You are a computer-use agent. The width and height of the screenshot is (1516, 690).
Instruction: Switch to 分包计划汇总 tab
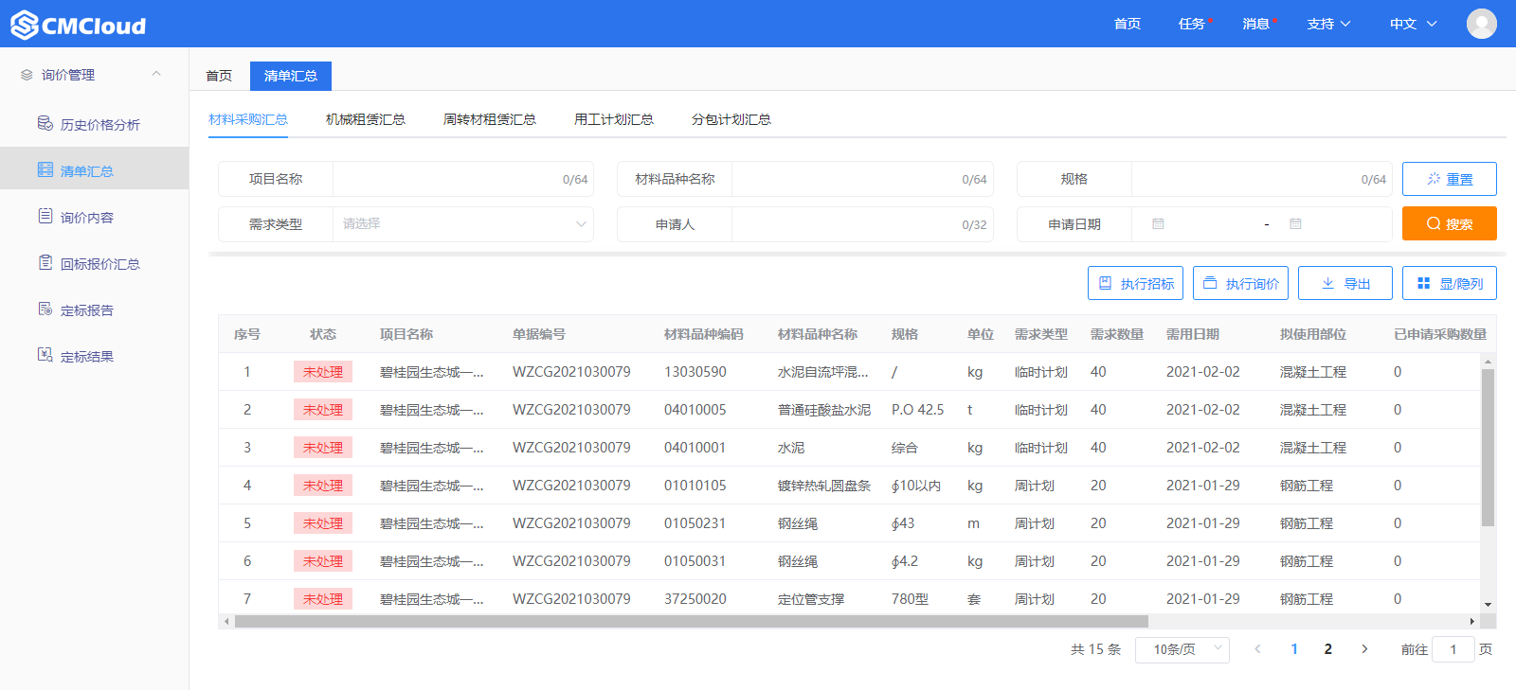tap(731, 119)
